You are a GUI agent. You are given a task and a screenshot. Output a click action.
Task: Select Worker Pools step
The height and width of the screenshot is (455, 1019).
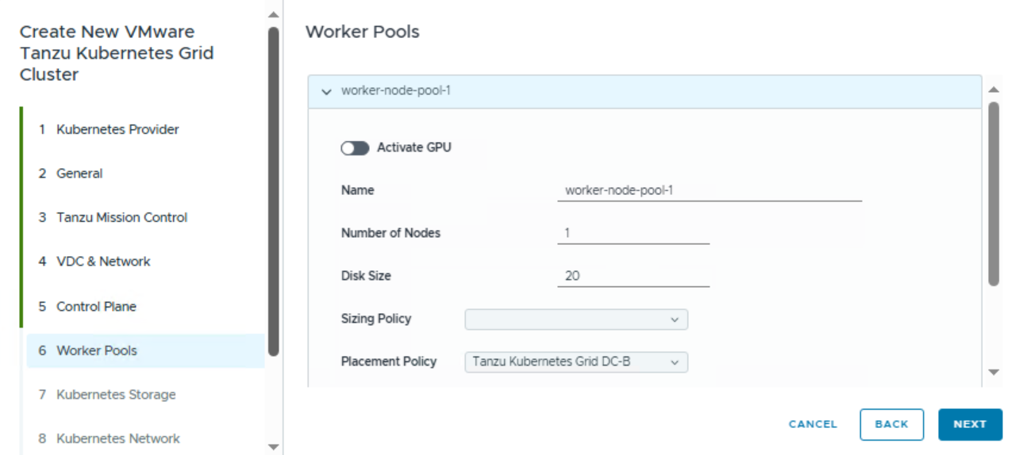tap(146, 350)
